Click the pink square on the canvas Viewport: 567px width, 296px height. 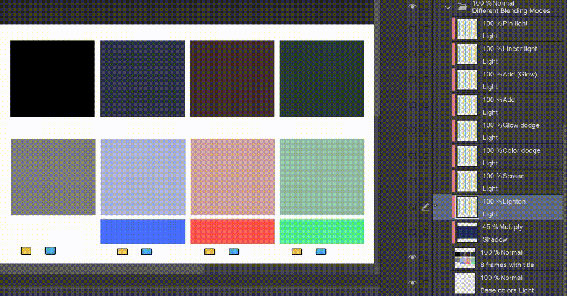(x=232, y=177)
